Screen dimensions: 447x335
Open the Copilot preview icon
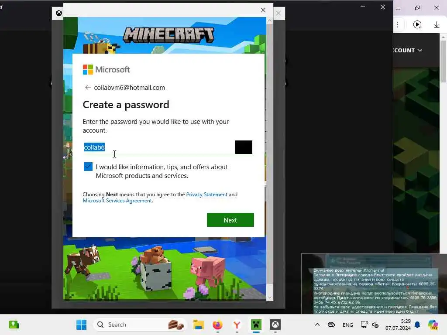click(x=433, y=325)
